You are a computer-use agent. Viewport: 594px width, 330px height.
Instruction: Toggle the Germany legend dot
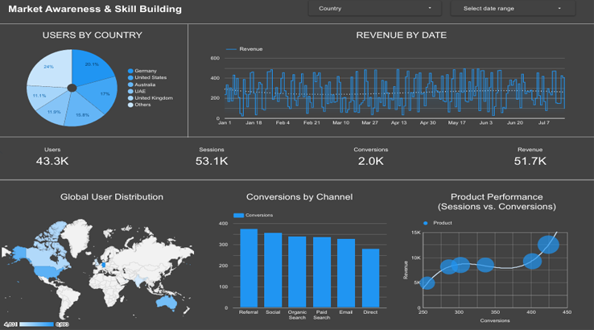[130, 71]
